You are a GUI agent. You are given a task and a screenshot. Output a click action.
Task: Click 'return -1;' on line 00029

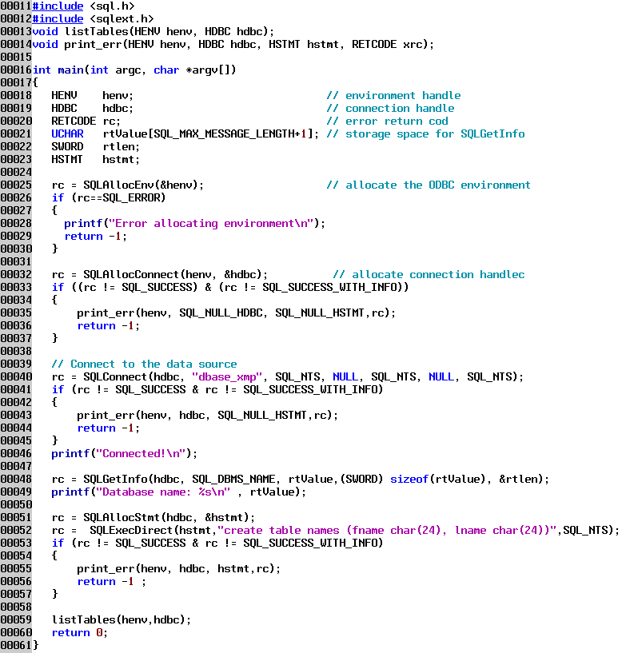pos(96,237)
